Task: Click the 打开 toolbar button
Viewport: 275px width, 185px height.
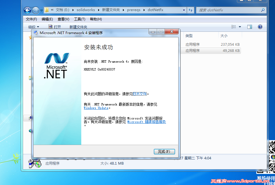Action: click(x=55, y=27)
